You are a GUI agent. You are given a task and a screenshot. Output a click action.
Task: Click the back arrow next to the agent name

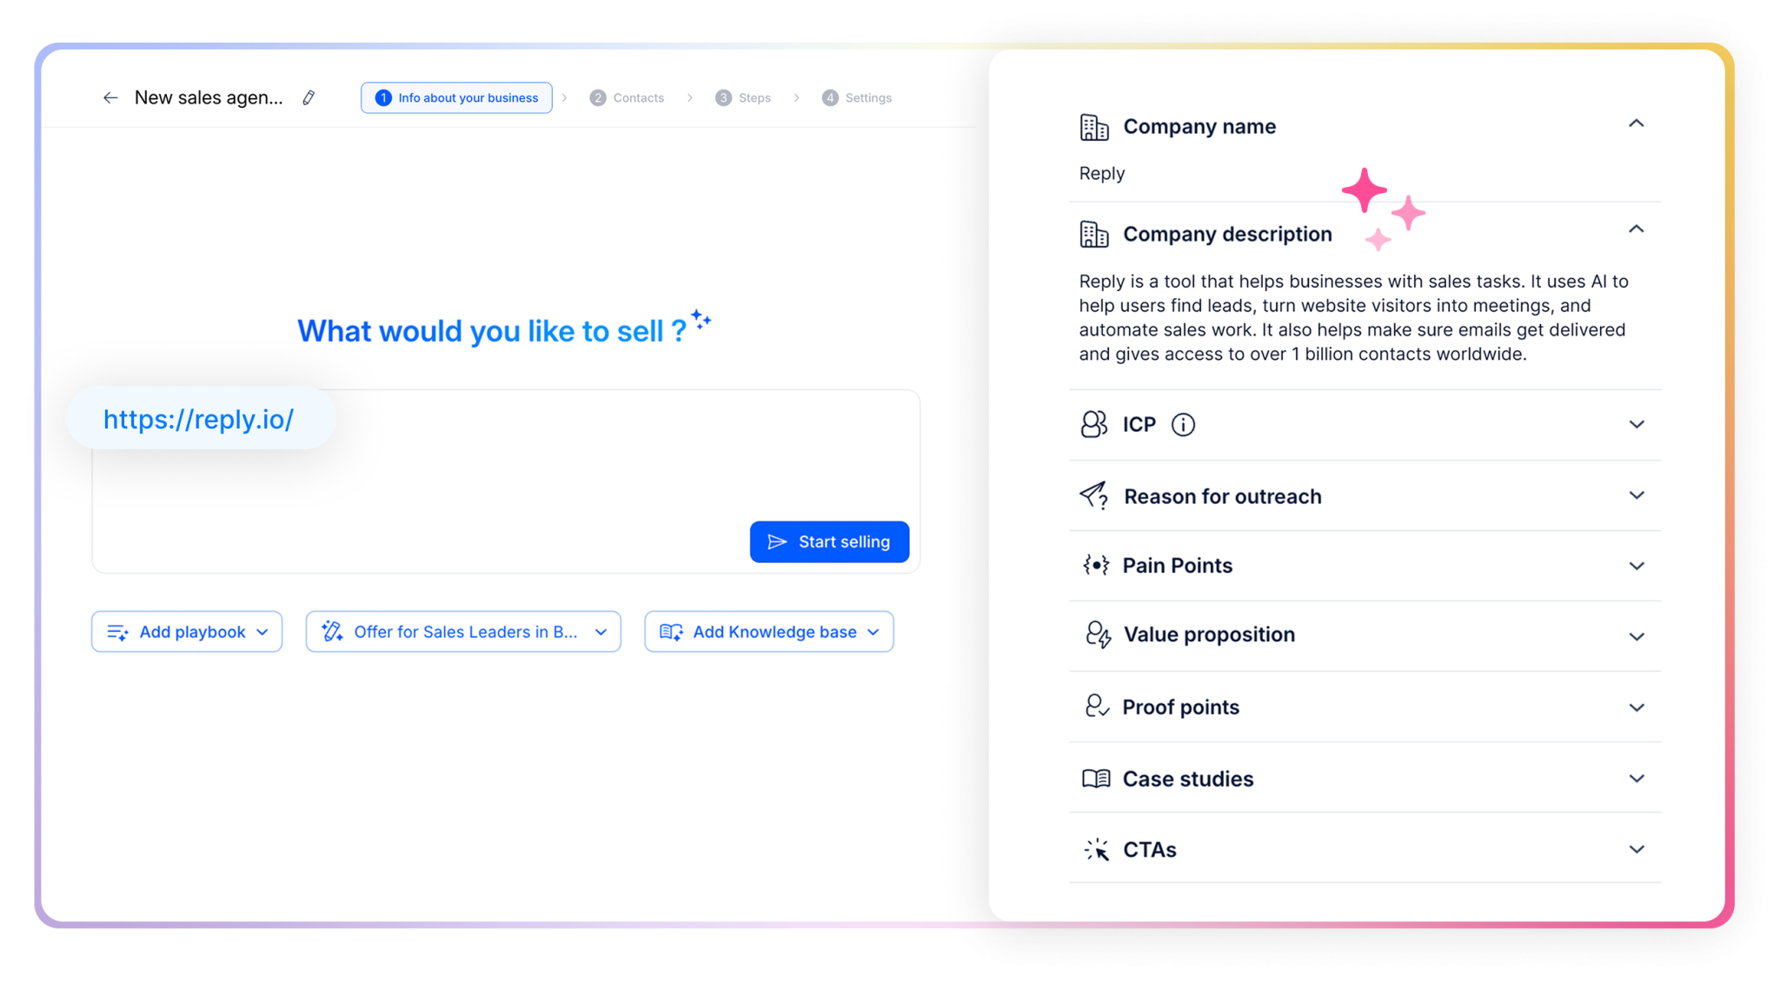pyautogui.click(x=110, y=97)
